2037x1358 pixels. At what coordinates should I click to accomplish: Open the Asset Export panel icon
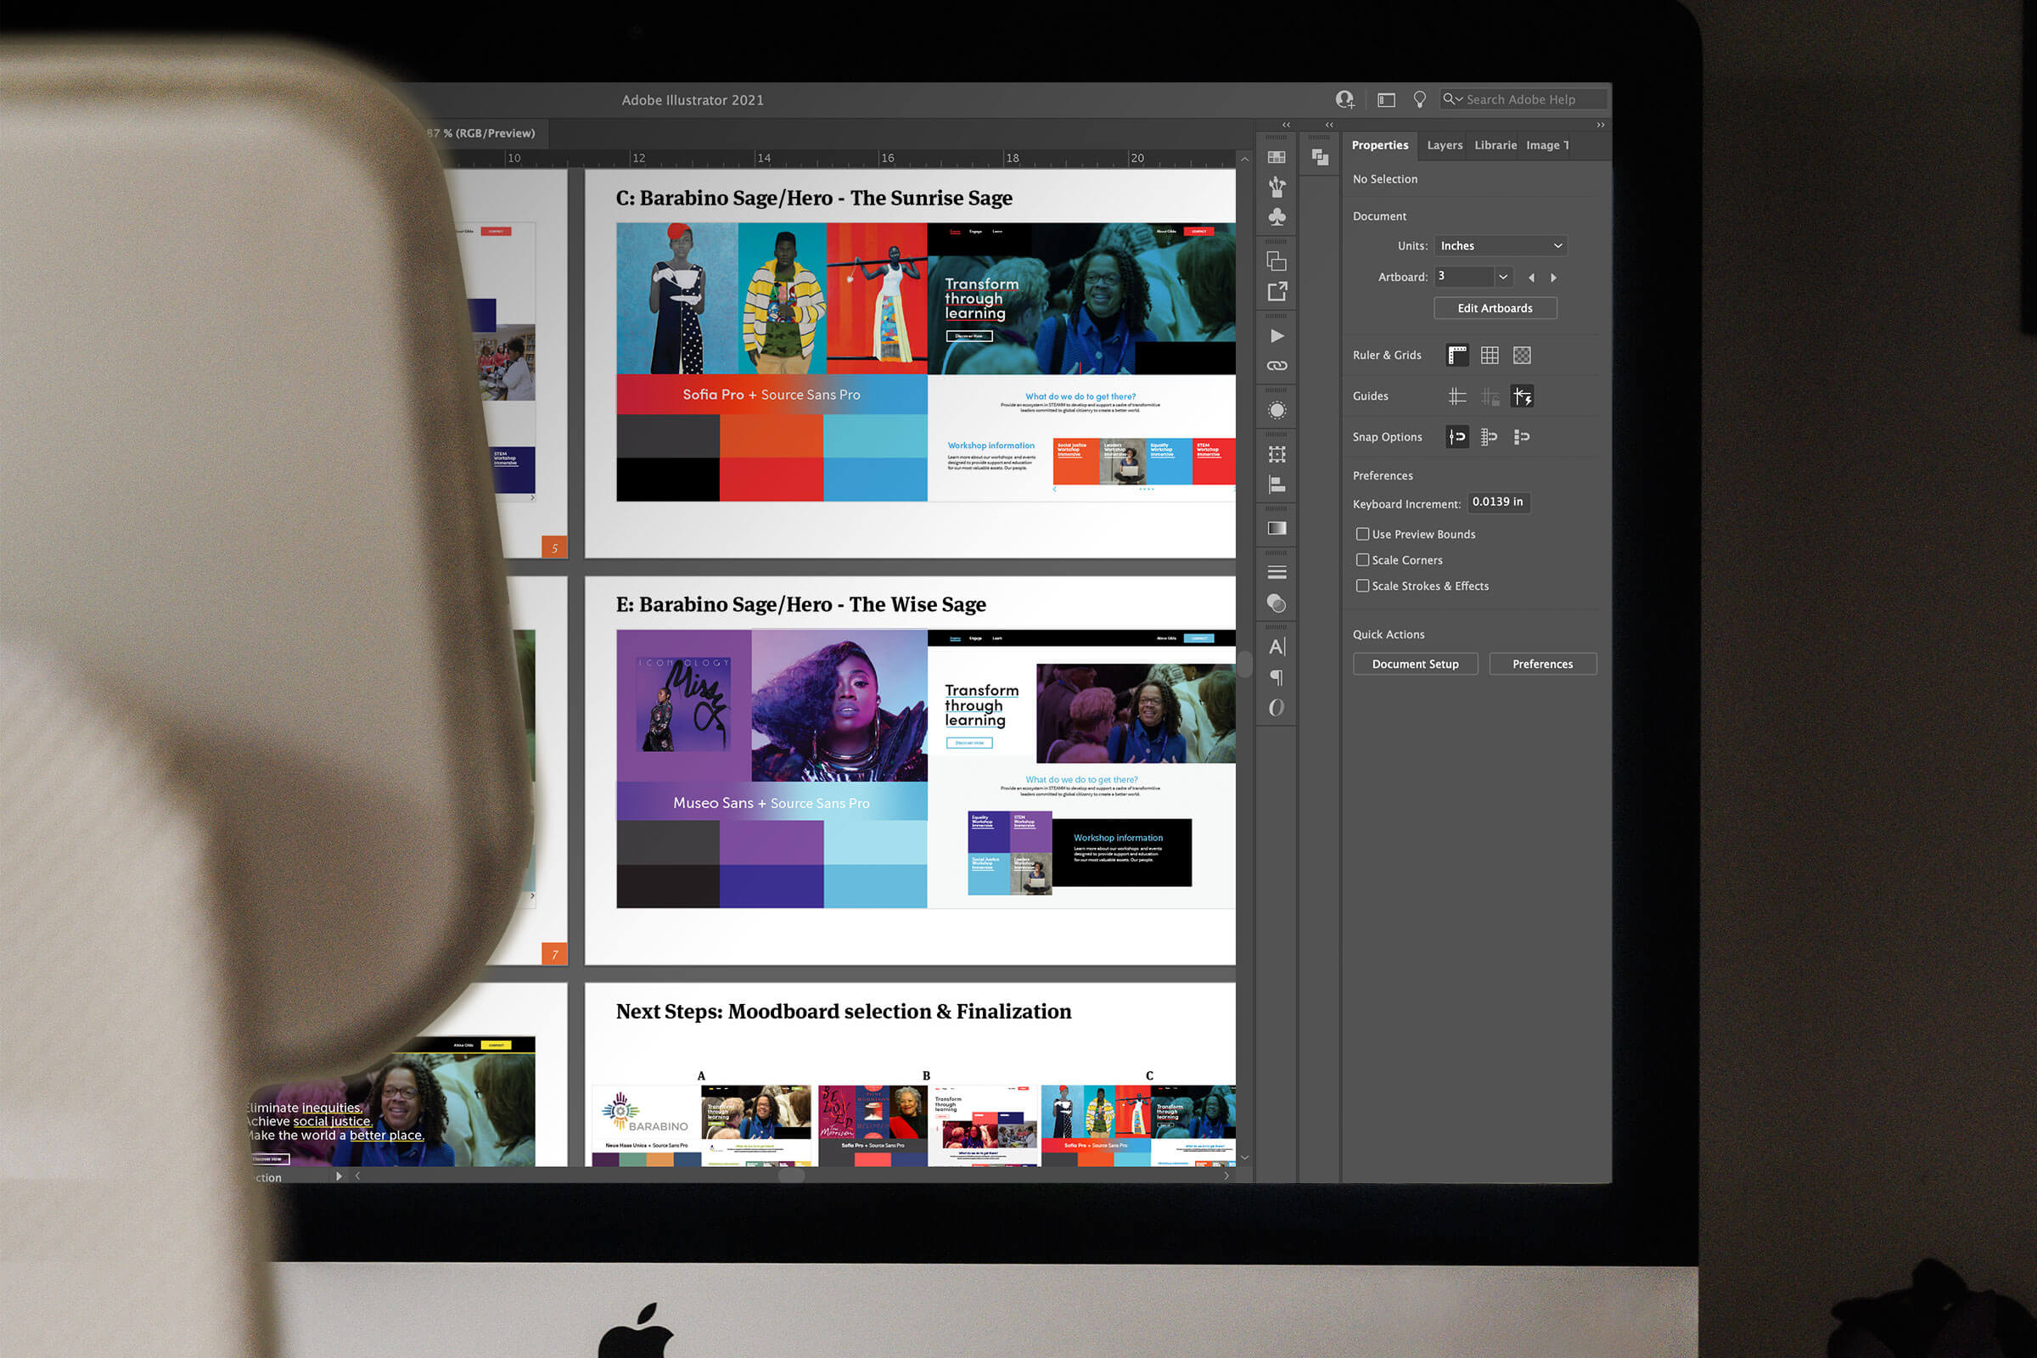[x=1277, y=291]
